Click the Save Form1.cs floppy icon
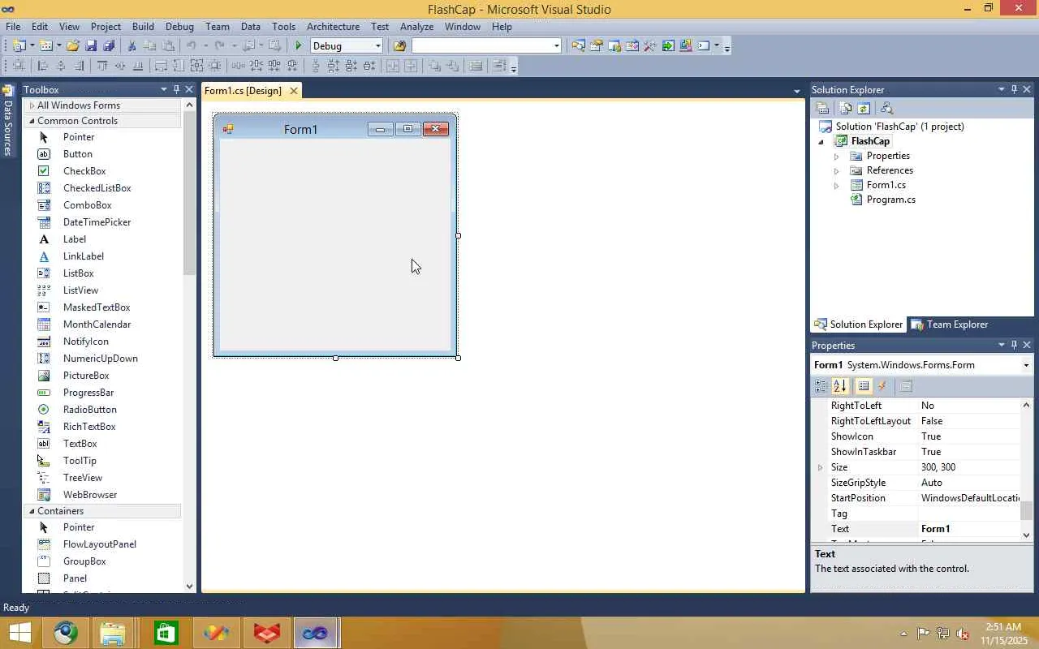Screen dimensions: 1039x649 coord(91,46)
